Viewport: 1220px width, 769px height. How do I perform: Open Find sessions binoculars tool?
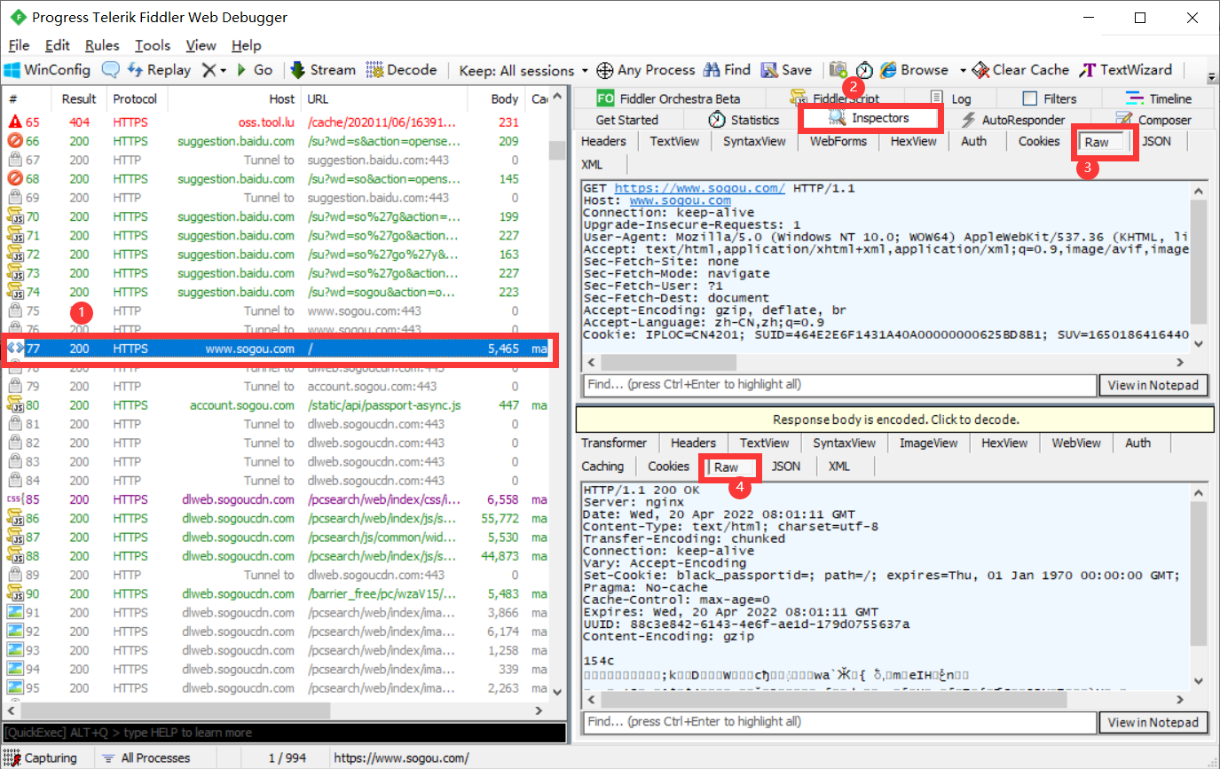point(726,70)
